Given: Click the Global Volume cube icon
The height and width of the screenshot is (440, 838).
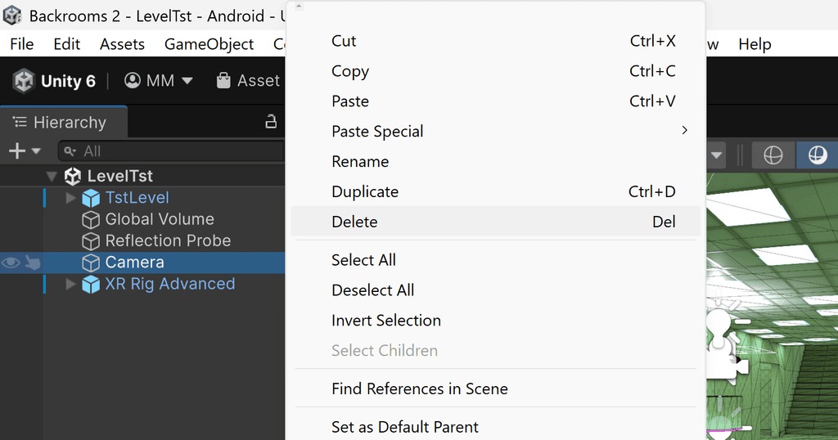Looking at the screenshot, I should 91,219.
